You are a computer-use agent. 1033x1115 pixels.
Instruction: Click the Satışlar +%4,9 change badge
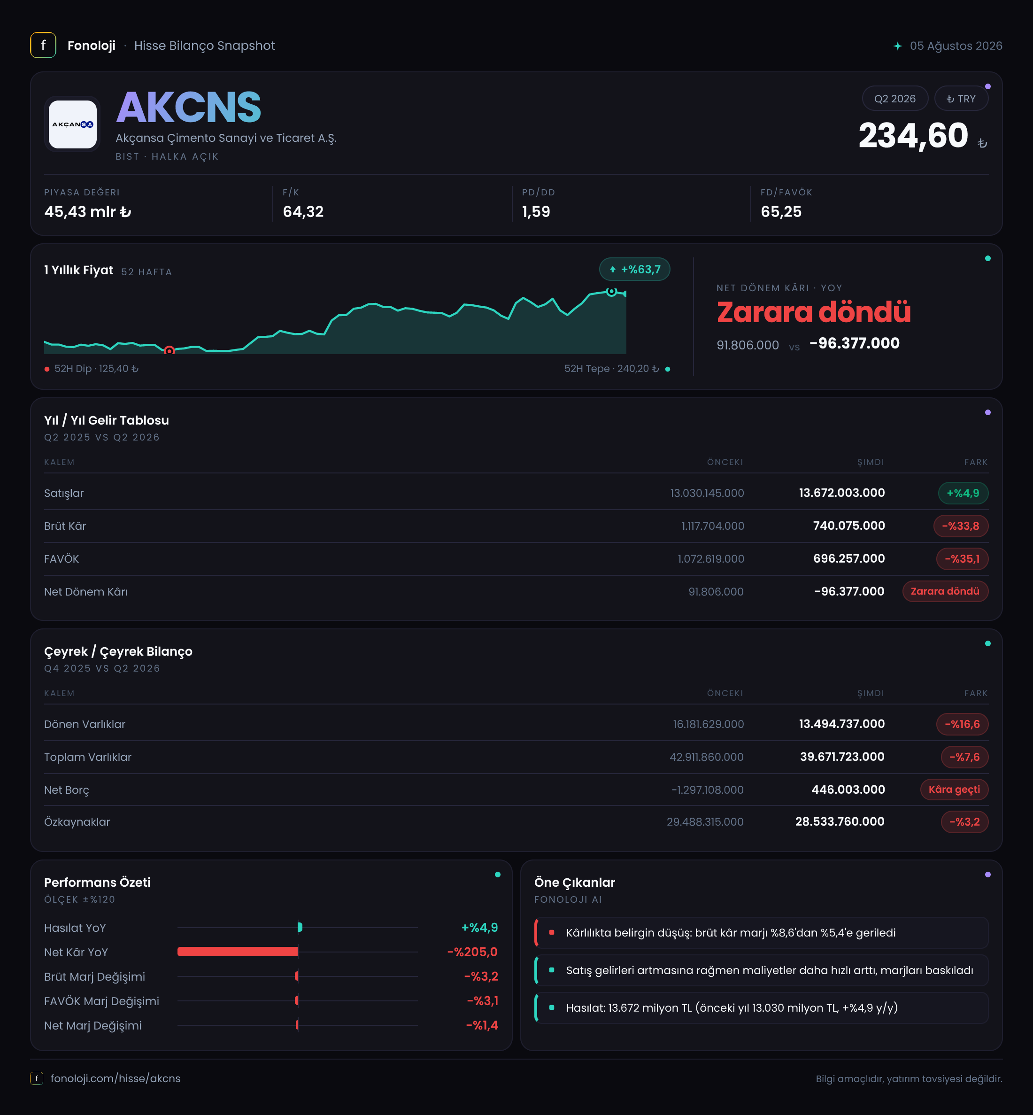pyautogui.click(x=963, y=493)
